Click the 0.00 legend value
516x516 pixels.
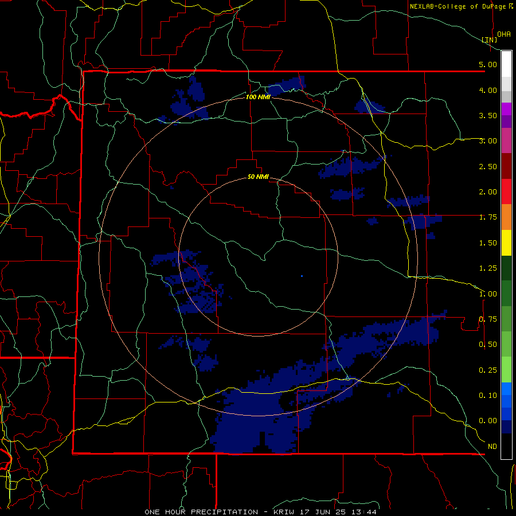(x=488, y=421)
